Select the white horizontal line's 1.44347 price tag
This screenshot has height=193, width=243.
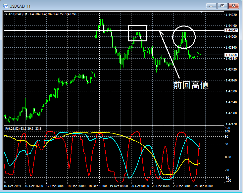point(231,30)
